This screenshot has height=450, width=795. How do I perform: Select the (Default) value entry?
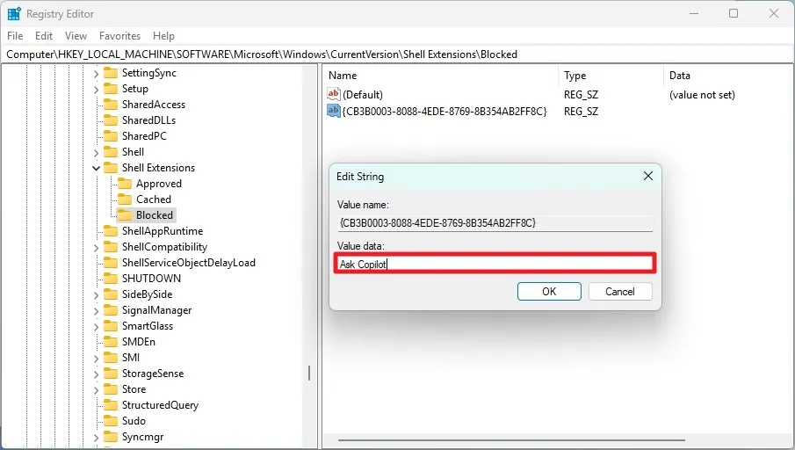(x=363, y=95)
